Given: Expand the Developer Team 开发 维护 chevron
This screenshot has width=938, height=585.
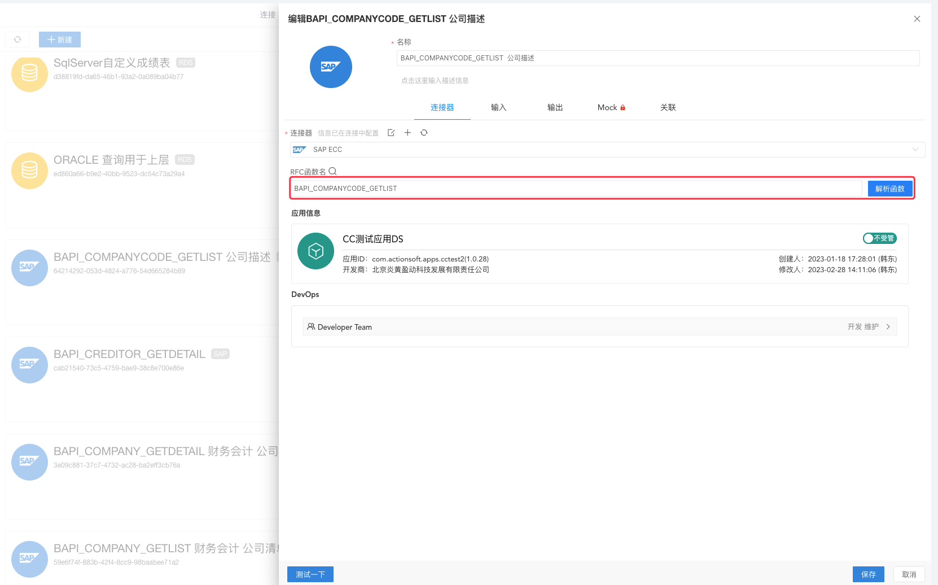Looking at the screenshot, I should click(888, 326).
